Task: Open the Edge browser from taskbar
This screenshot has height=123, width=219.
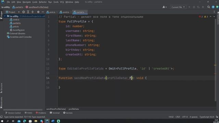Action: pos(25,121)
